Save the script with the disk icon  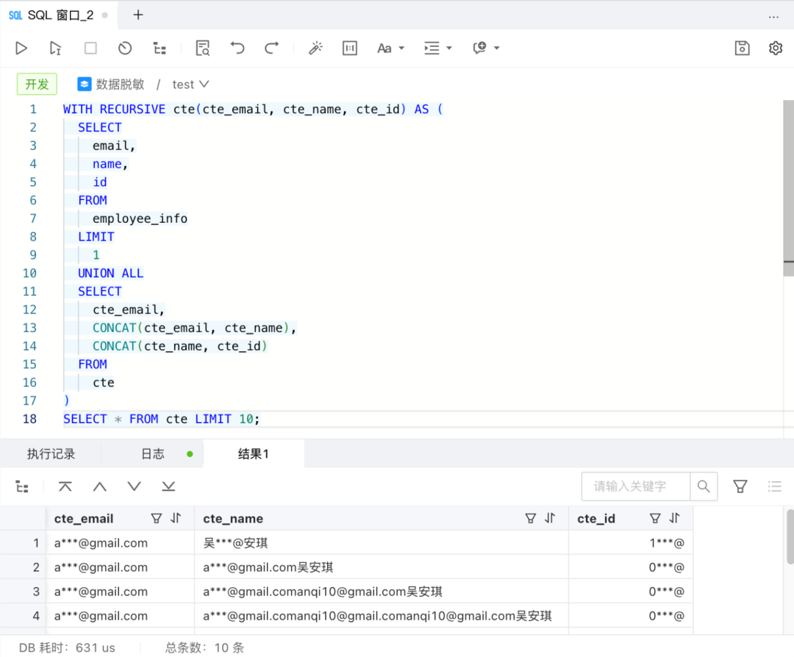tap(742, 48)
